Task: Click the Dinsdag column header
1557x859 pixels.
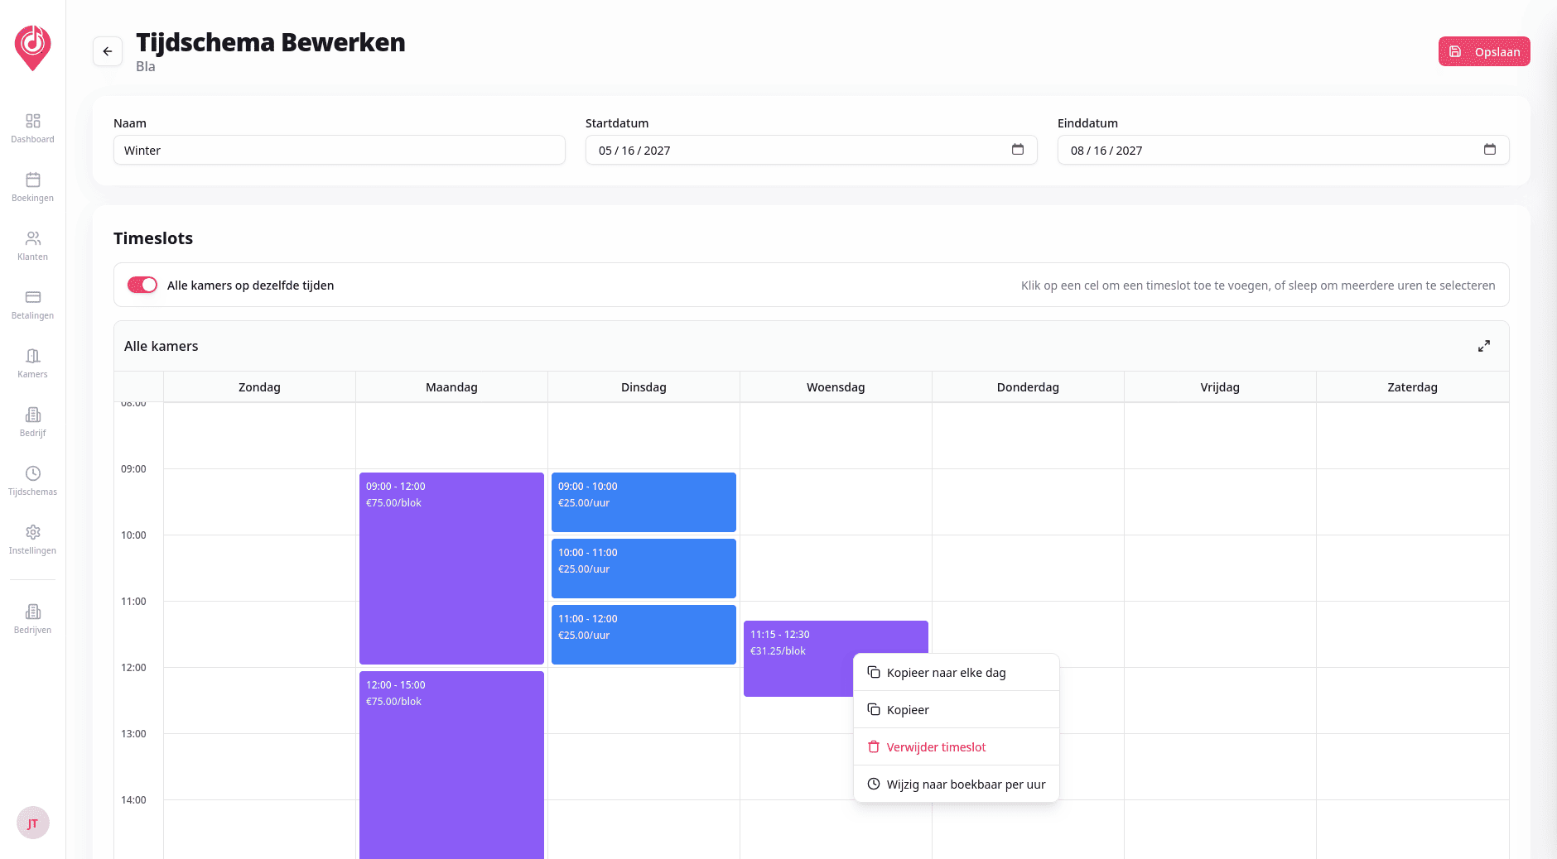Action: (x=644, y=386)
